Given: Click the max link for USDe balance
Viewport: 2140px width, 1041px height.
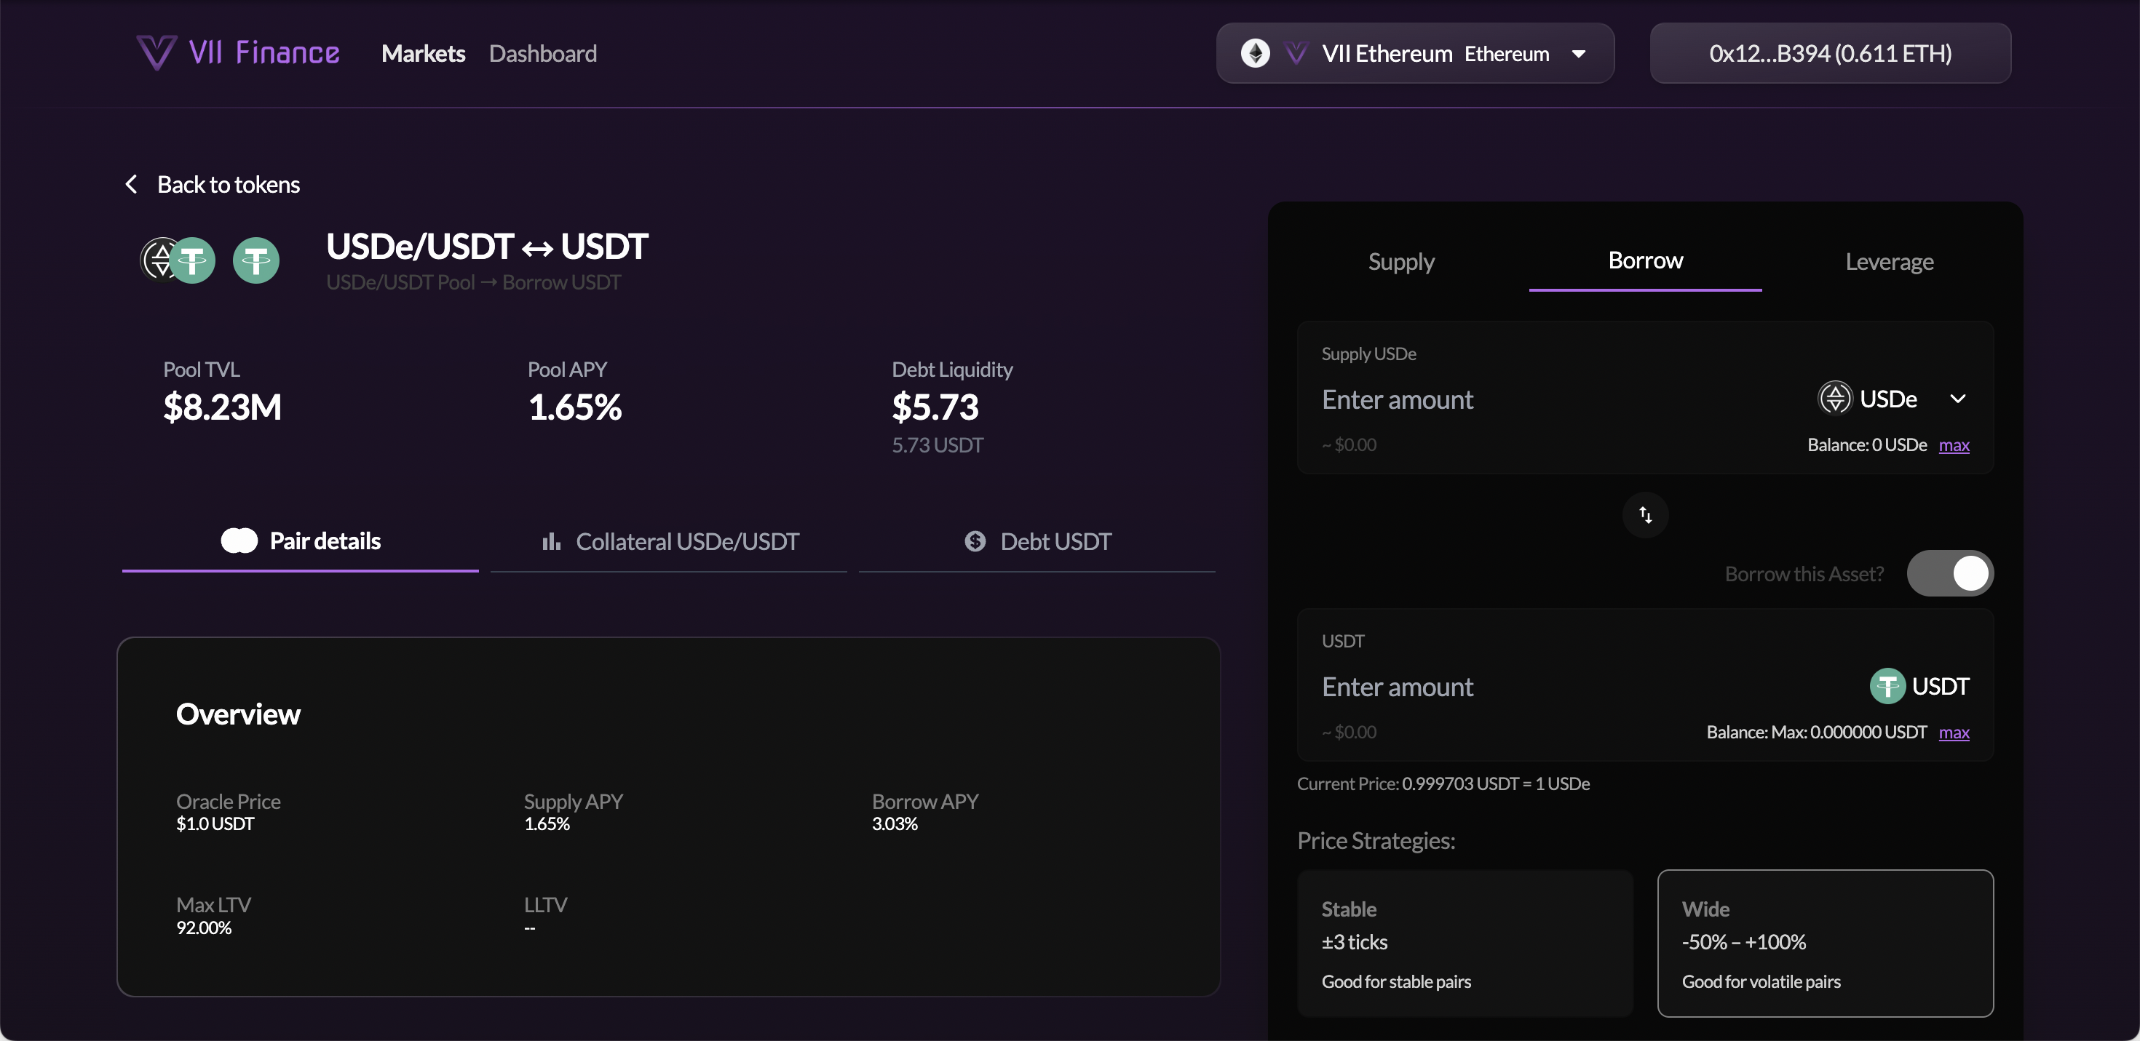Looking at the screenshot, I should pyautogui.click(x=1954, y=445).
